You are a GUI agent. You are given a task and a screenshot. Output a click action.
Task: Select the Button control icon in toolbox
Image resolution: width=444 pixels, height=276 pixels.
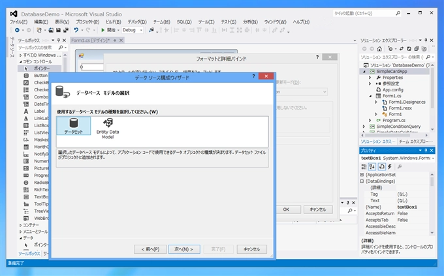26,76
